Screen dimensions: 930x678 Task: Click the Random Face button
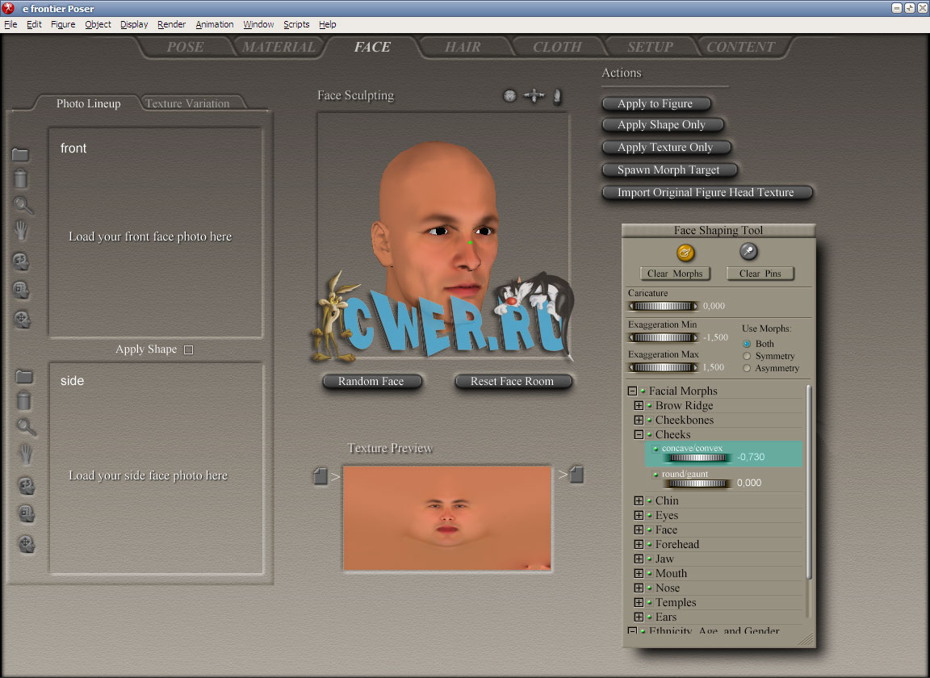(371, 382)
